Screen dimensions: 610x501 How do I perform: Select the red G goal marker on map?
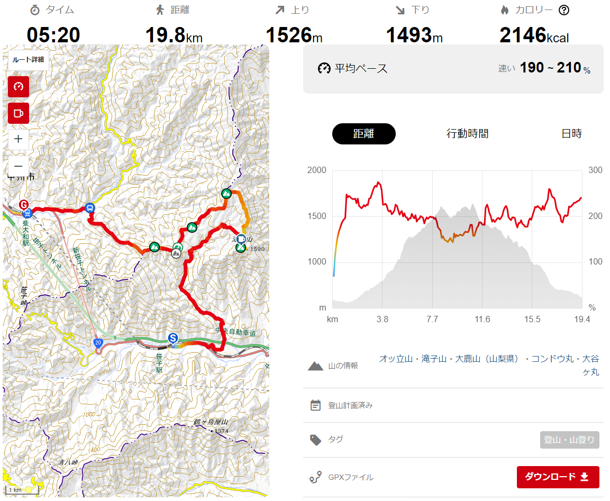click(x=24, y=205)
